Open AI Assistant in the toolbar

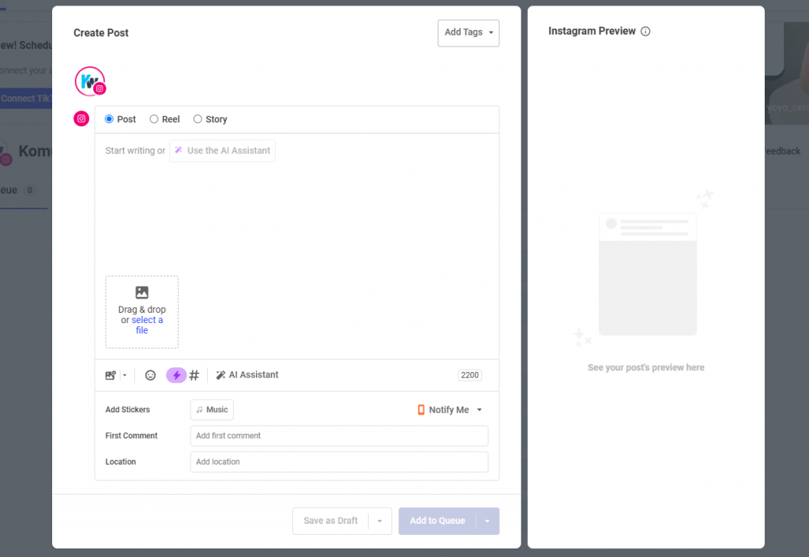[x=247, y=375]
